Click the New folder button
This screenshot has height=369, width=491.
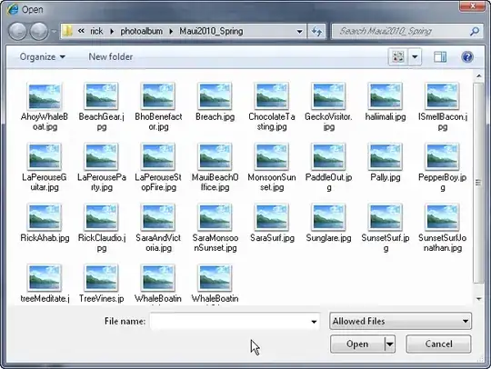pos(111,57)
